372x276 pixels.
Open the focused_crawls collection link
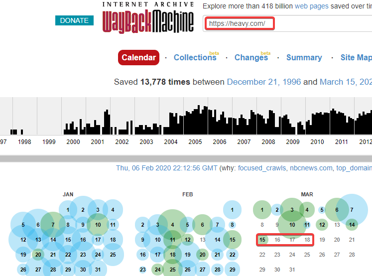[262, 168]
